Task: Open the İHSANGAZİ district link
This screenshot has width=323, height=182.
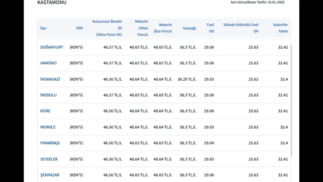Action: tap(50, 79)
